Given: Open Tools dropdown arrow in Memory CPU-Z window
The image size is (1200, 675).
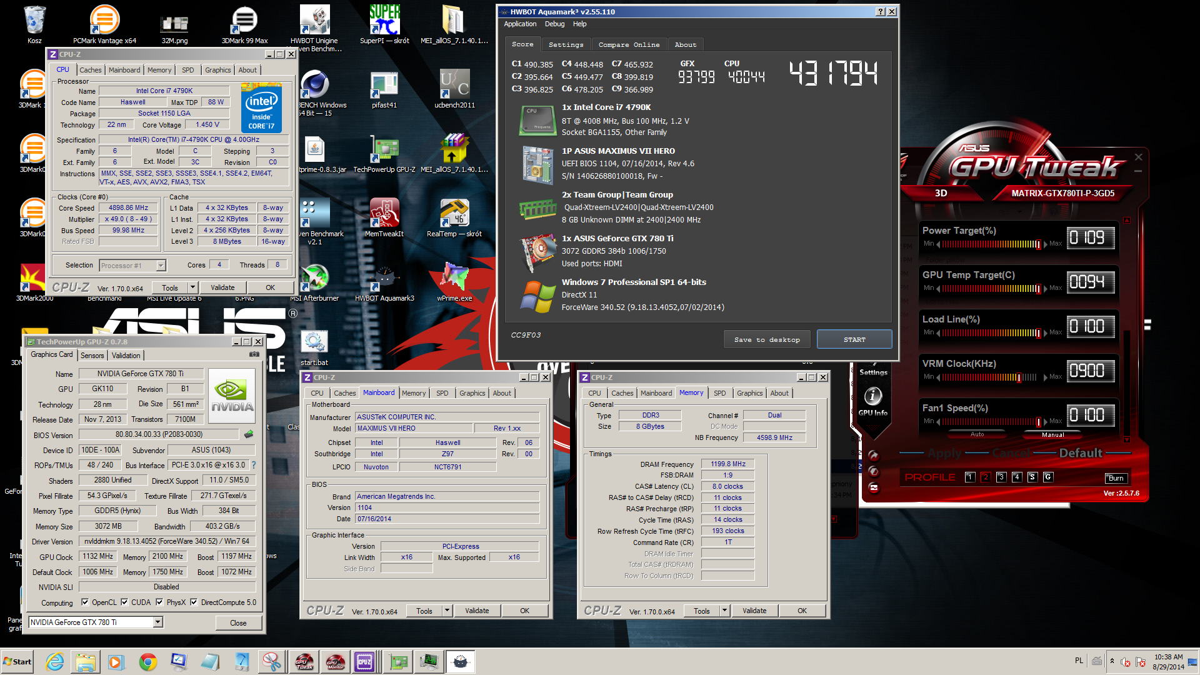Looking at the screenshot, I should (x=724, y=611).
